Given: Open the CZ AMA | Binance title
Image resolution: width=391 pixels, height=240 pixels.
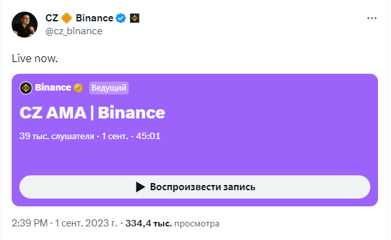Looking at the screenshot, I should click(x=93, y=113).
